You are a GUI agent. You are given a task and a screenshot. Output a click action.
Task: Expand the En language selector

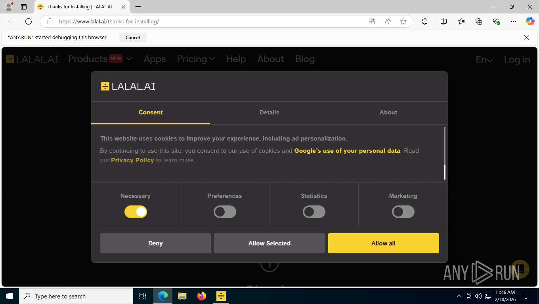pos(484,59)
